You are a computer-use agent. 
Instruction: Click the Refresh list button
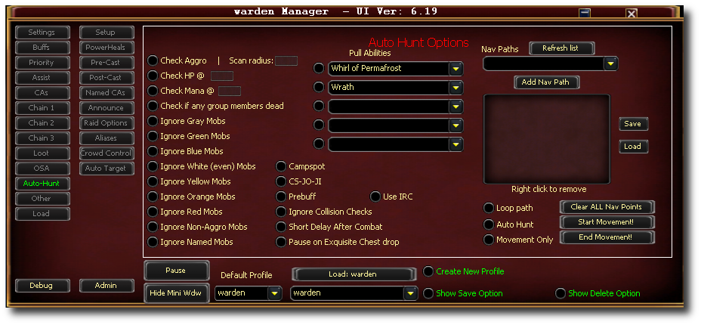tap(562, 48)
